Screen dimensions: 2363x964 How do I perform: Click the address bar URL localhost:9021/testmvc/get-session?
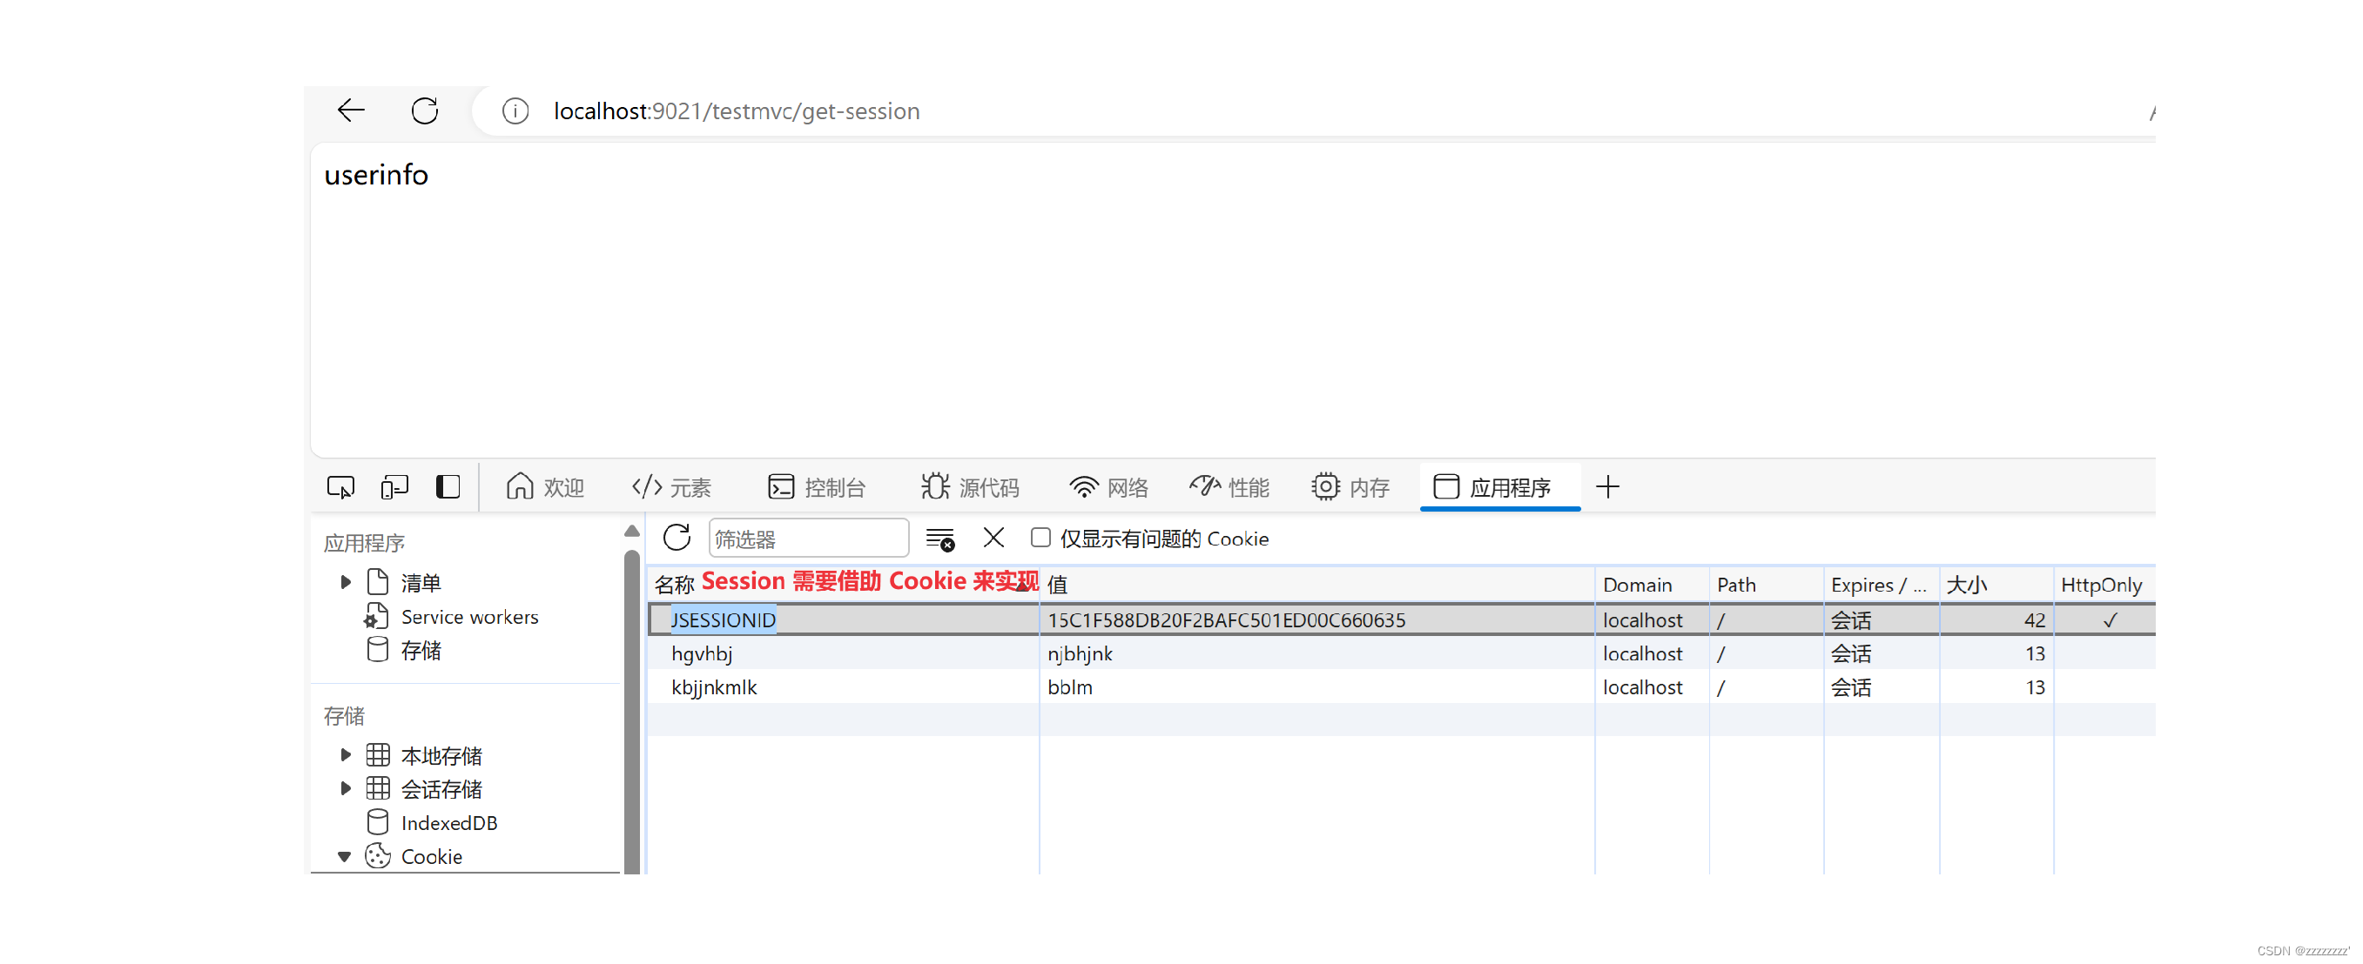click(737, 110)
